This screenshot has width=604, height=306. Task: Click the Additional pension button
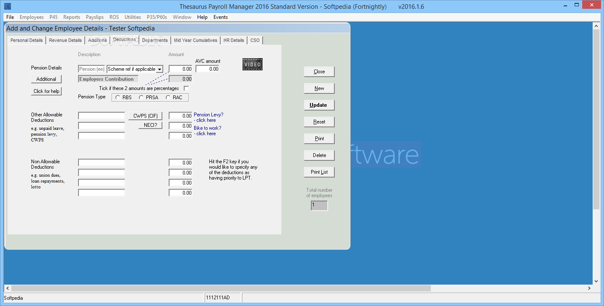point(46,79)
